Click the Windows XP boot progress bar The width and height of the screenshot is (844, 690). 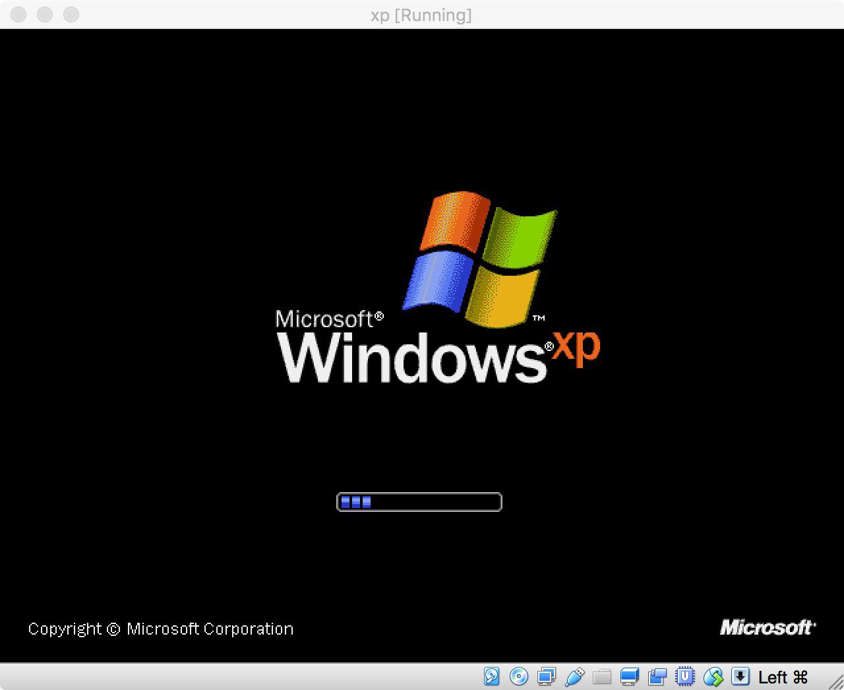point(419,502)
